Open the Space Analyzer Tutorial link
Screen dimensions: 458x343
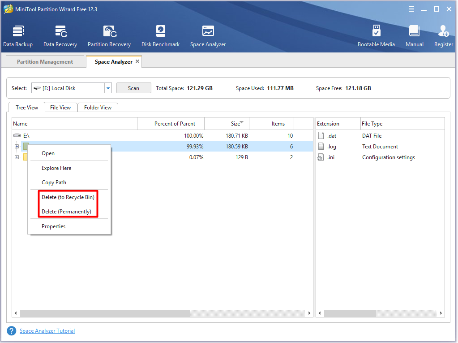pos(47,331)
